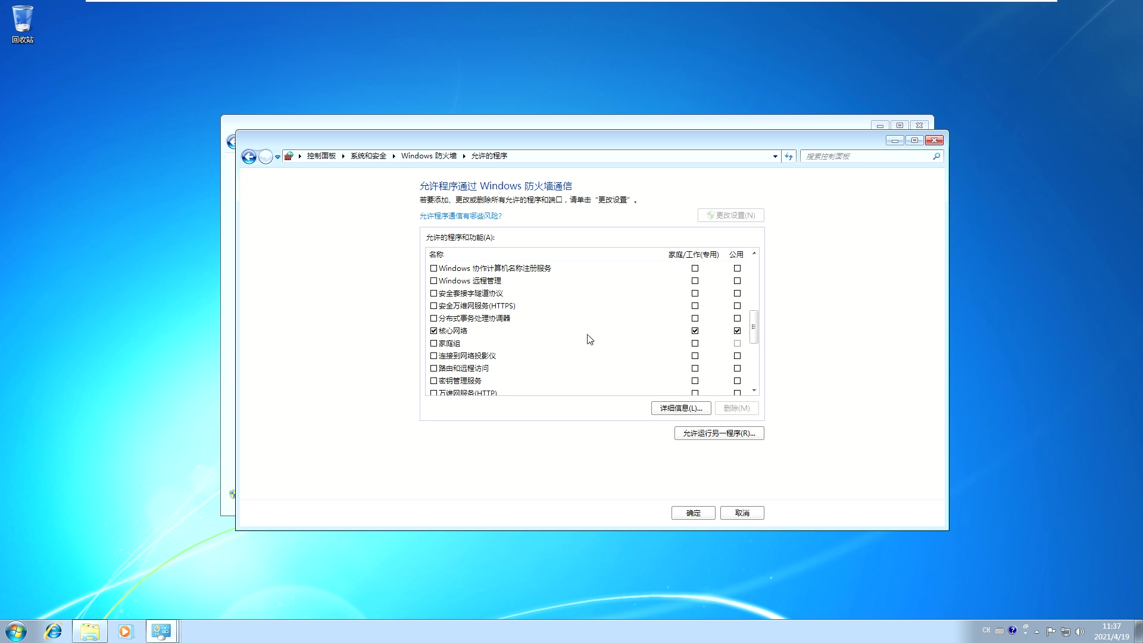The height and width of the screenshot is (643, 1143).
Task: Click the Control Panel icon in the address bar
Action: [289, 156]
